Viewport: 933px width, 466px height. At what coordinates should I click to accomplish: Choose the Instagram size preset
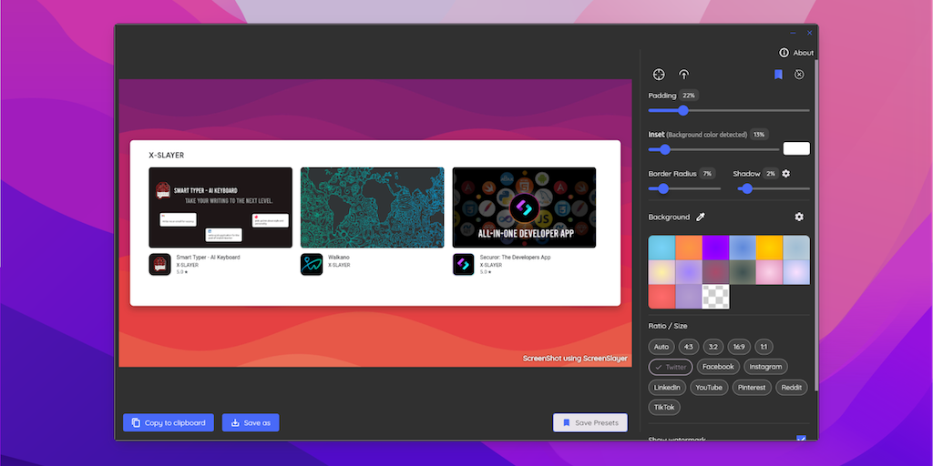[765, 367]
